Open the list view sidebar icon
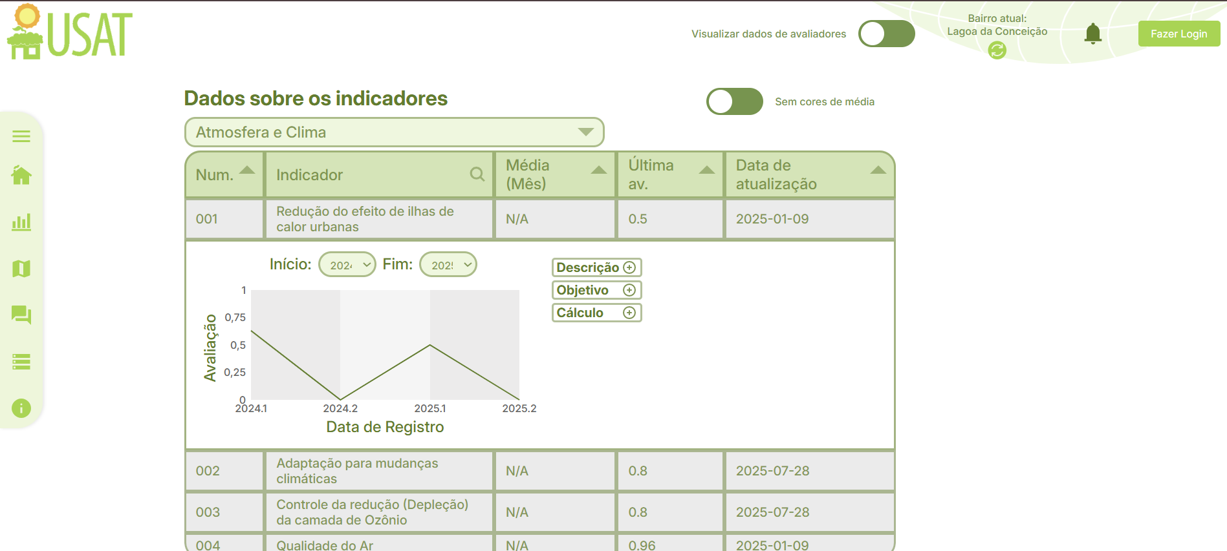Image resolution: width=1227 pixels, height=551 pixels. pos(21,362)
